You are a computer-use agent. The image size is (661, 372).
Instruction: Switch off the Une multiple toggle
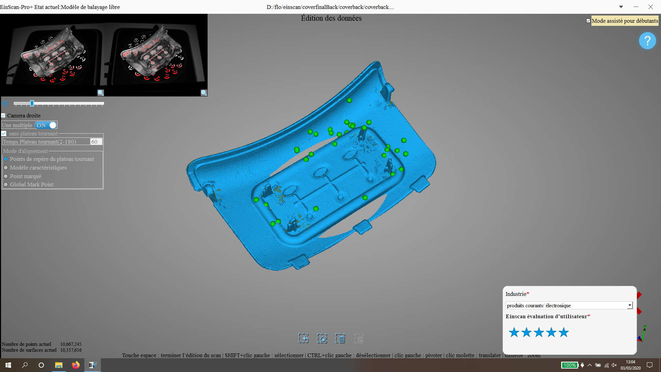pyautogui.click(x=46, y=125)
